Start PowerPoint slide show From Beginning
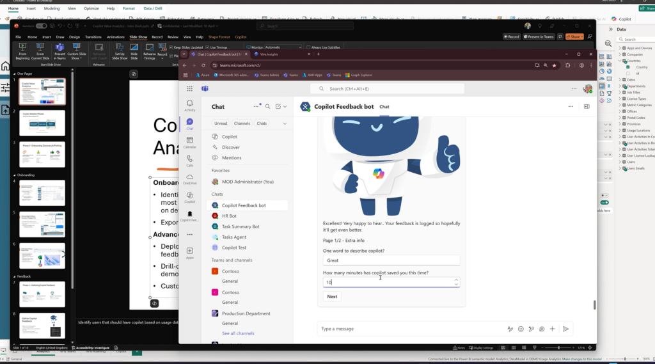The width and height of the screenshot is (655, 364). point(22,51)
